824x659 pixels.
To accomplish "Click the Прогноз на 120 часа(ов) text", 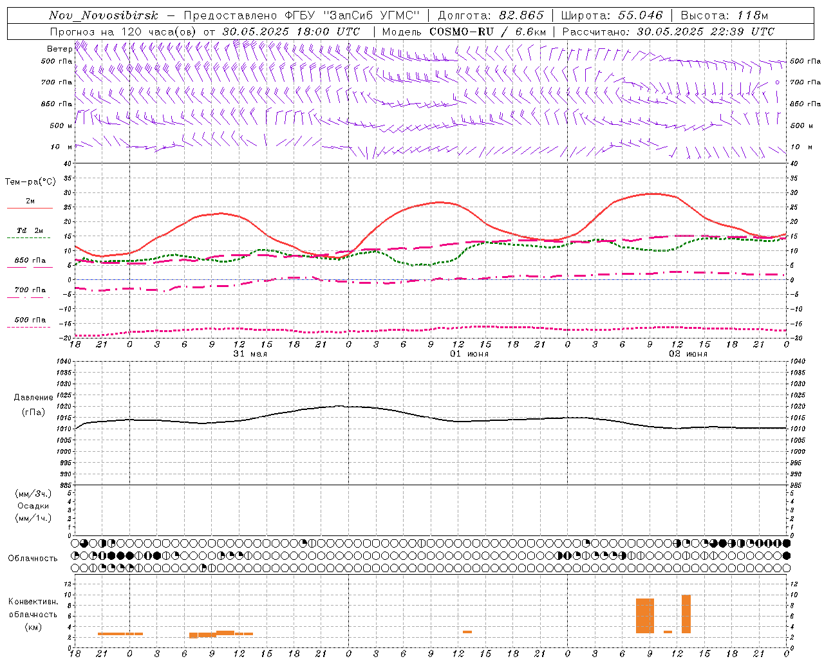I will tap(124, 32).
